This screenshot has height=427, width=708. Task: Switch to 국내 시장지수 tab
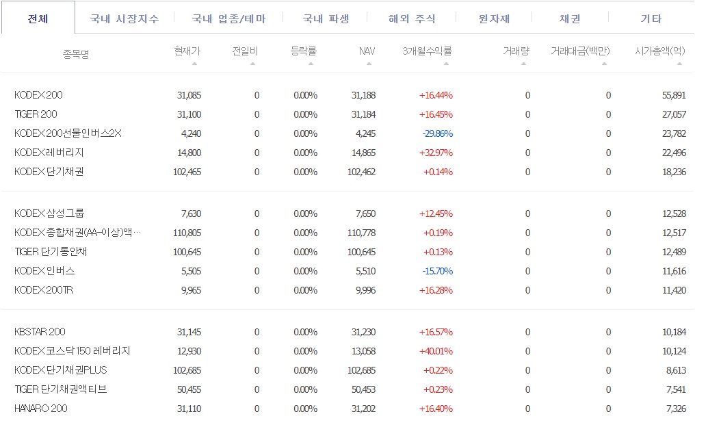tap(124, 18)
